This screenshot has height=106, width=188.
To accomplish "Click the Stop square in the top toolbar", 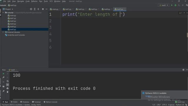I will 183,5.
